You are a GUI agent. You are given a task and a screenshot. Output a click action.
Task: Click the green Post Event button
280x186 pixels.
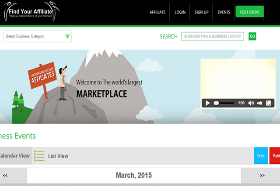coord(249,12)
